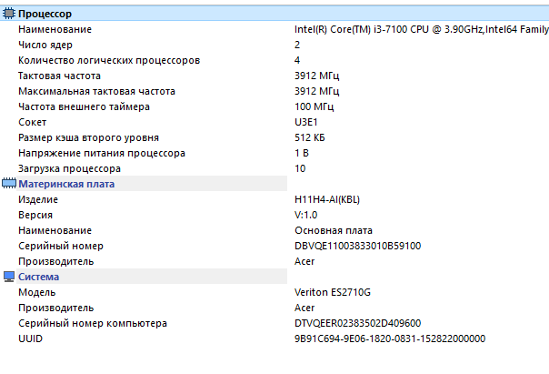Click the Число ядер label
Screen dimensions: 549x374
click(45, 45)
